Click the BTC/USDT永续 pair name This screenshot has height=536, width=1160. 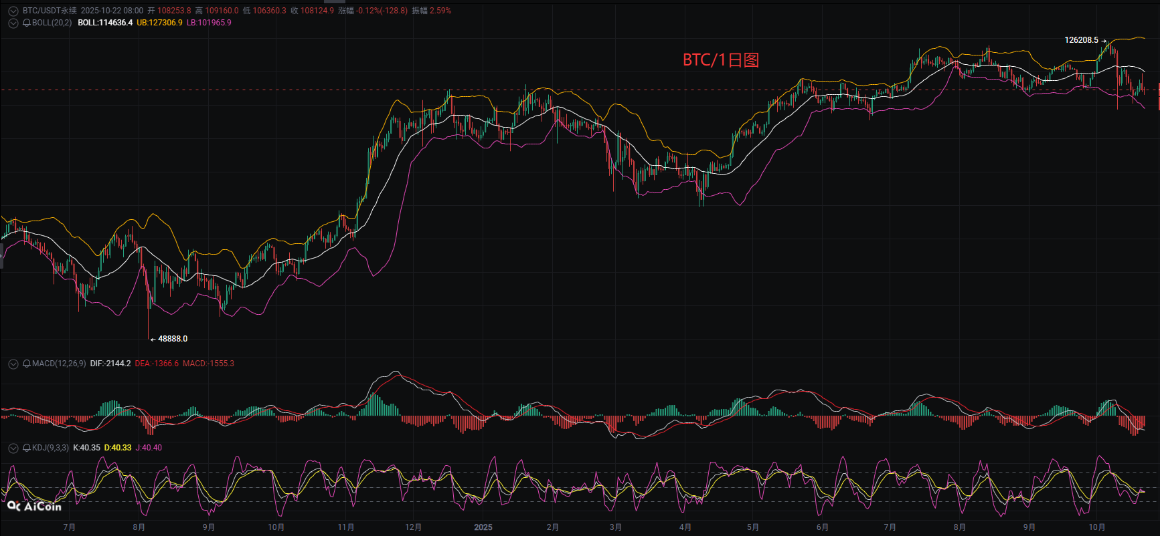pos(50,11)
